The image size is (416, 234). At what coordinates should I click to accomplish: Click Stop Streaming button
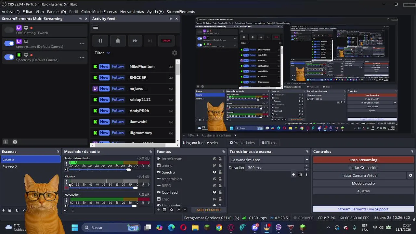[x=363, y=160]
